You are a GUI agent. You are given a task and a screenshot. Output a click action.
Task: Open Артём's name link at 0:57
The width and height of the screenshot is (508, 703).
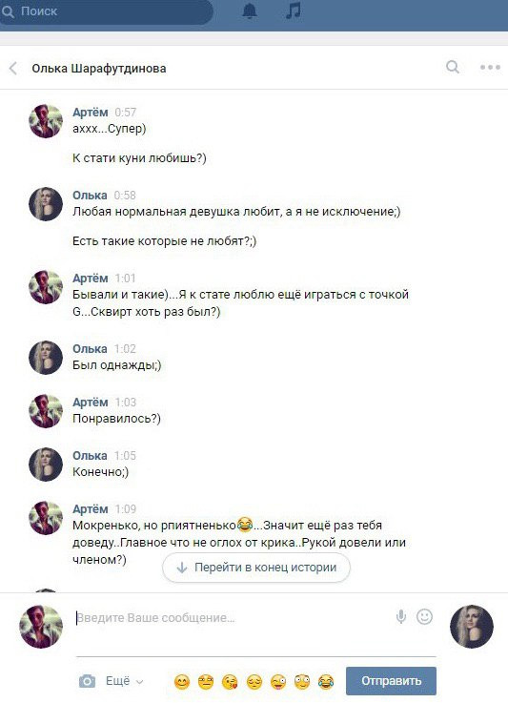[x=90, y=113]
